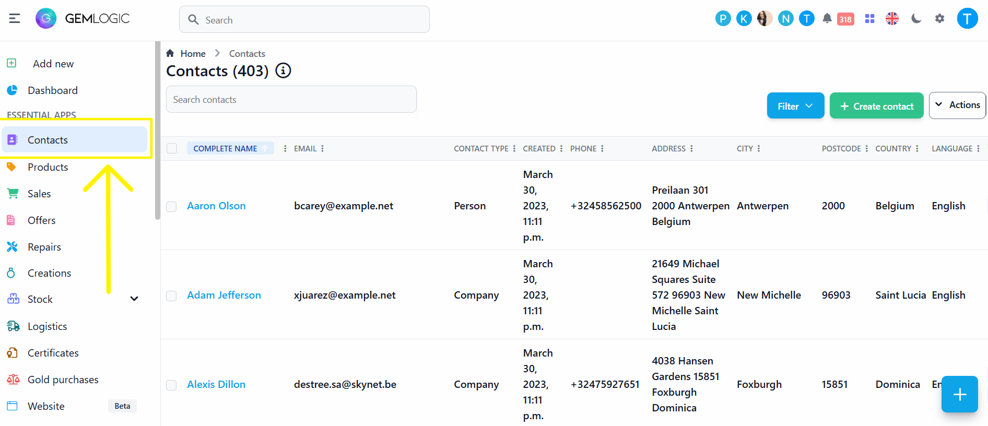This screenshot has height=426, width=988.
Task: Open Email column options menu
Action: [323, 149]
